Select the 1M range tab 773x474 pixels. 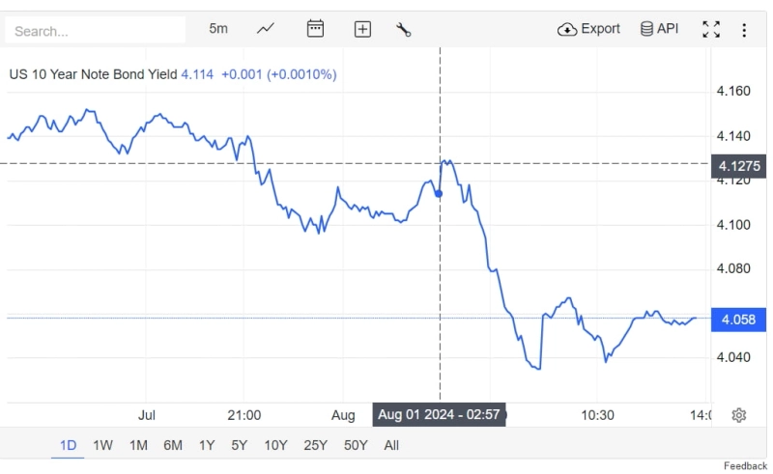tap(138, 445)
